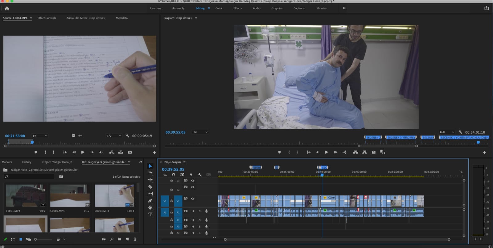This screenshot has width=493, height=248.
Task: Toggle the lock on track V3
Action: (171, 180)
